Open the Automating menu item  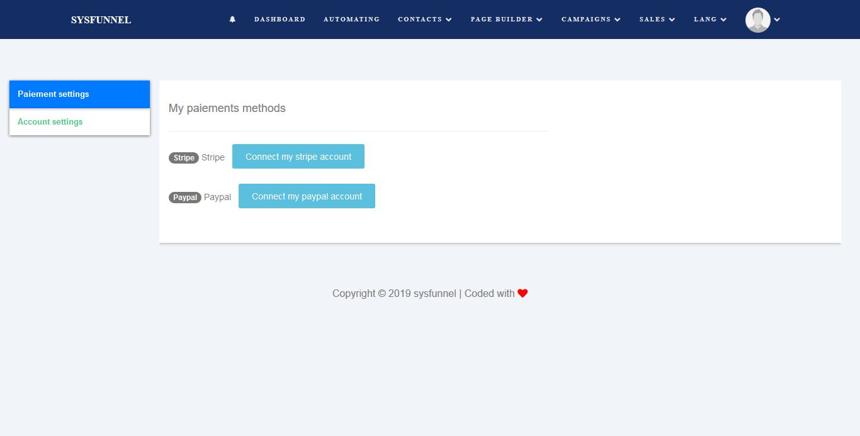(x=351, y=20)
